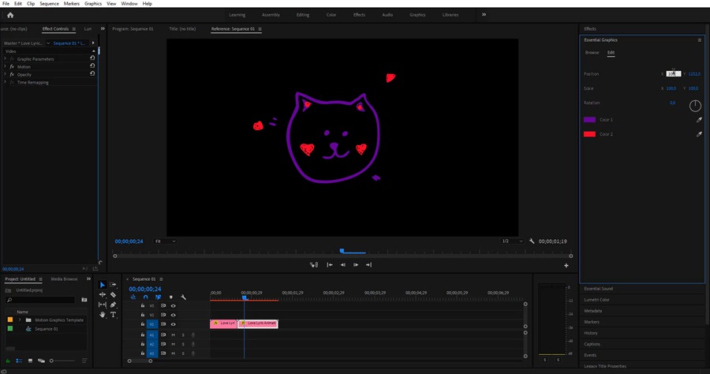Click Step Back 1 Frame button
The height and width of the screenshot is (374, 710).
343,265
